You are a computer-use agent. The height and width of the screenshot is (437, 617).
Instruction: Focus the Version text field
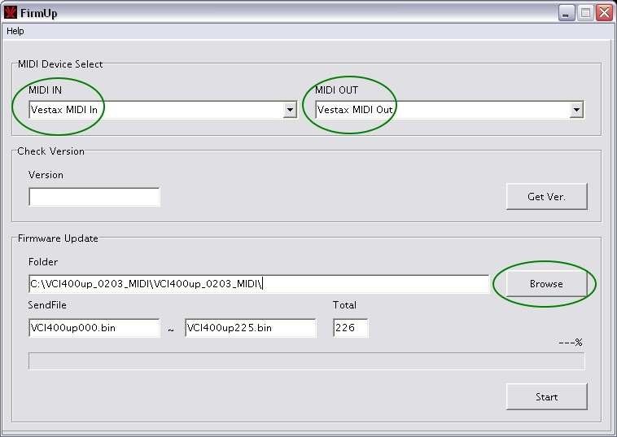(94, 197)
